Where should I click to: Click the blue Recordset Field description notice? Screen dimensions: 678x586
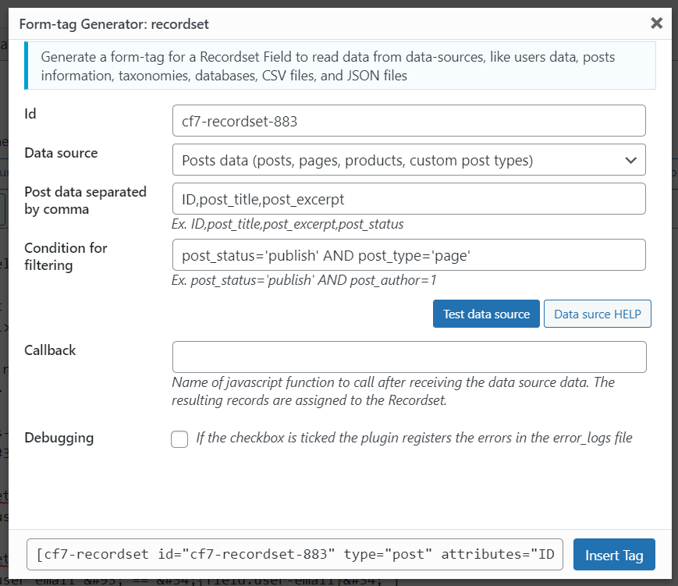[339, 66]
